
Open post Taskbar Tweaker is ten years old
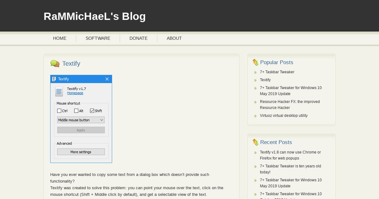pyautogui.click(x=291, y=169)
